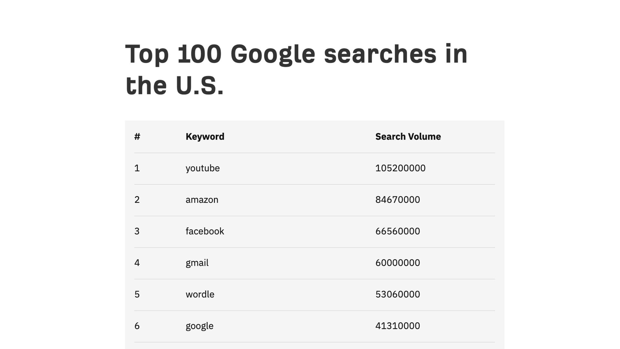Image resolution: width=620 pixels, height=349 pixels.
Task: Click the Keyword column header
Action: click(205, 137)
